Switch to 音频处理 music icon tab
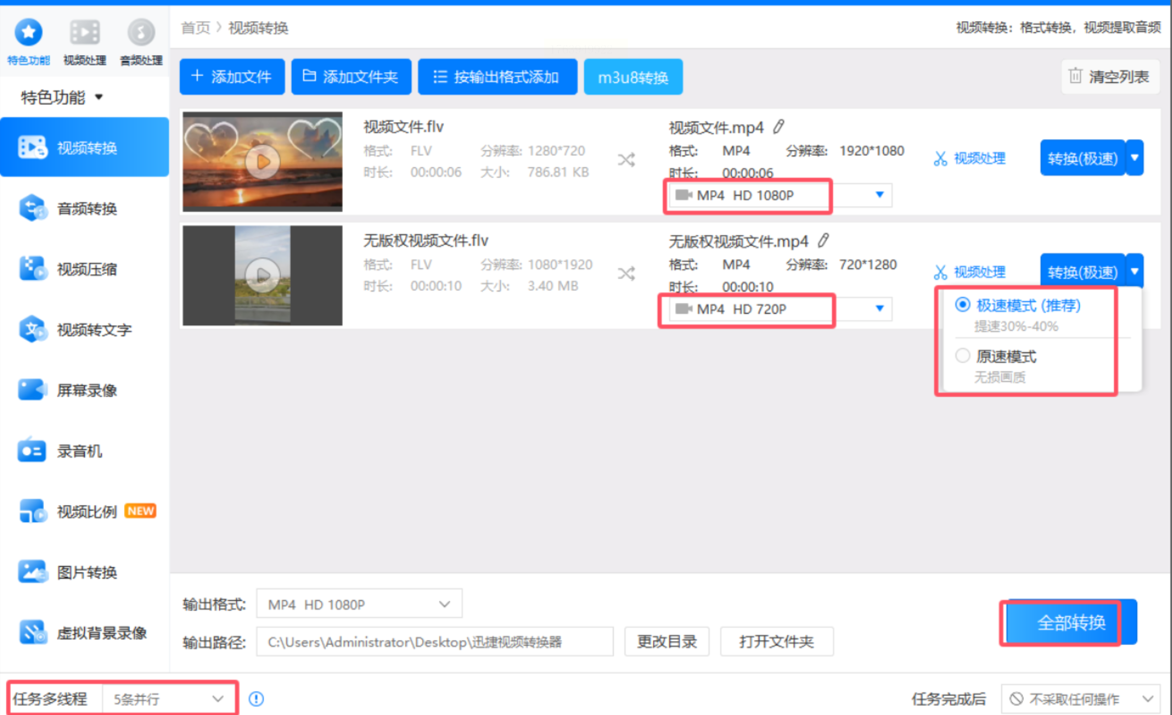The height and width of the screenshot is (715, 1172). (x=141, y=33)
